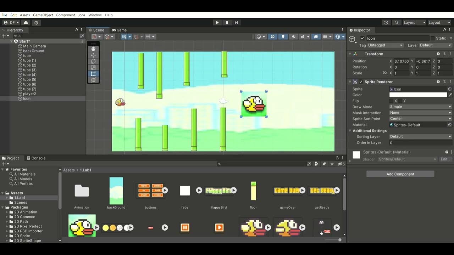Open the Component menu
This screenshot has height=255, width=454.
(x=66, y=15)
